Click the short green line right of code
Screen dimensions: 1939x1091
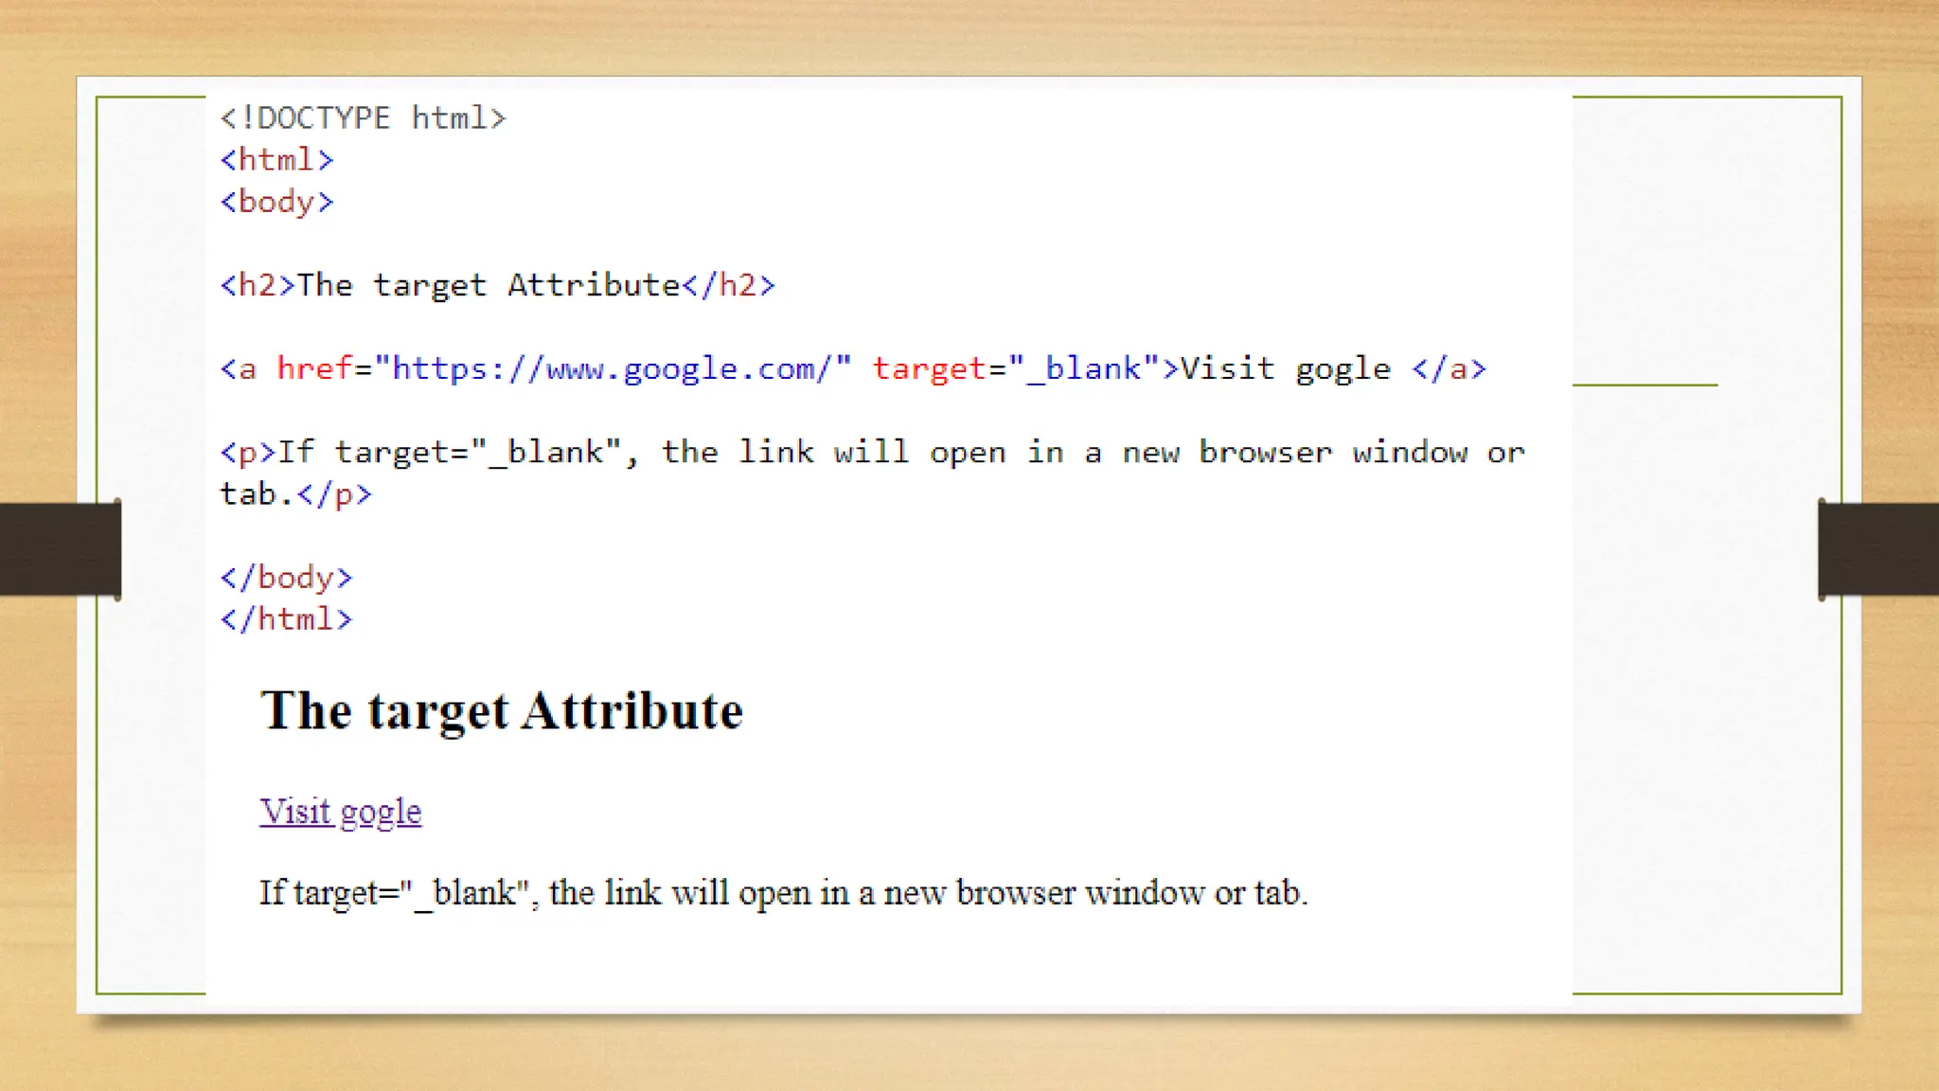(x=1645, y=385)
